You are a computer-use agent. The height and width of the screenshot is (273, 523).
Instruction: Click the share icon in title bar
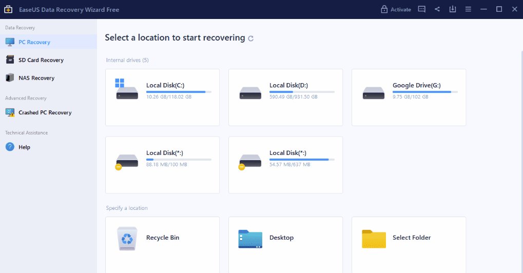pyautogui.click(x=437, y=9)
